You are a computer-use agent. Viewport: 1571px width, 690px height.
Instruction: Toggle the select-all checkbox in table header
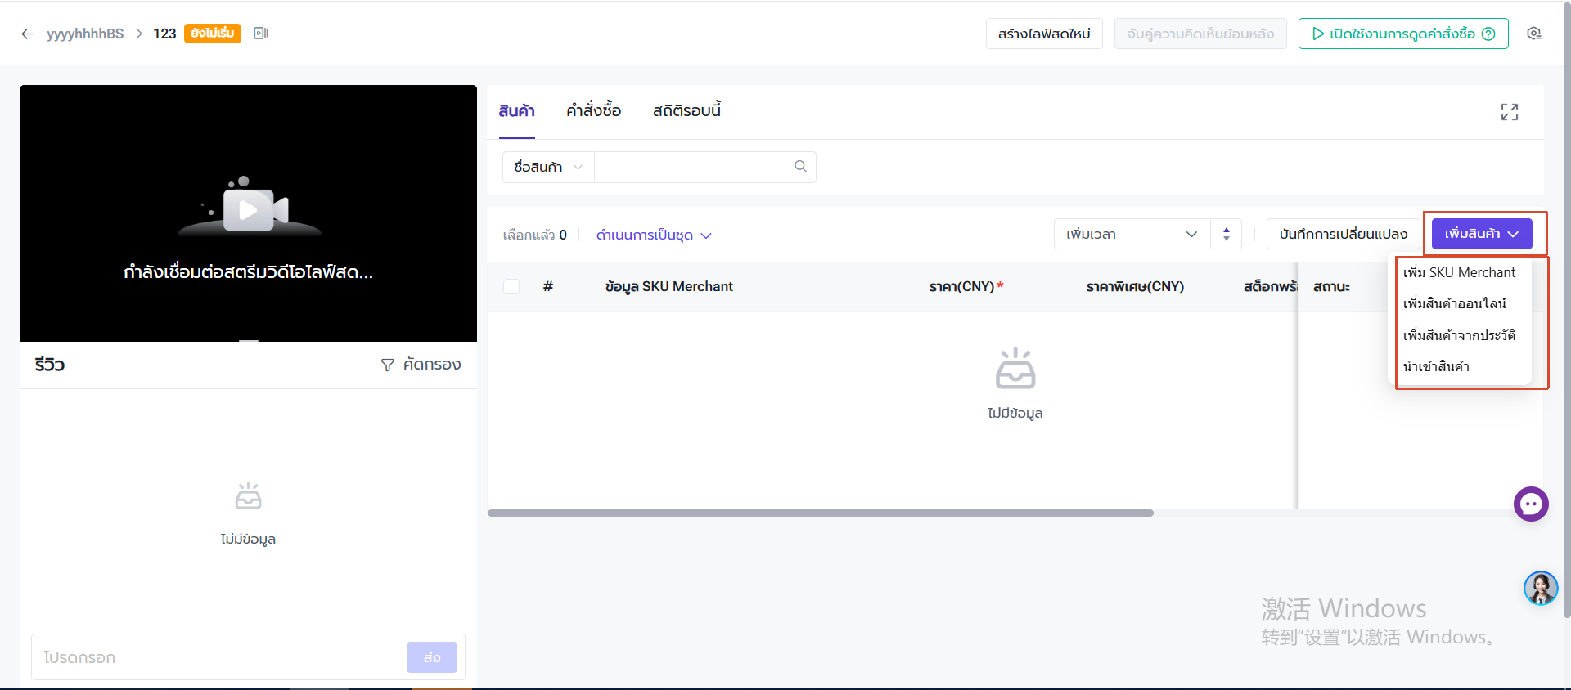511,286
